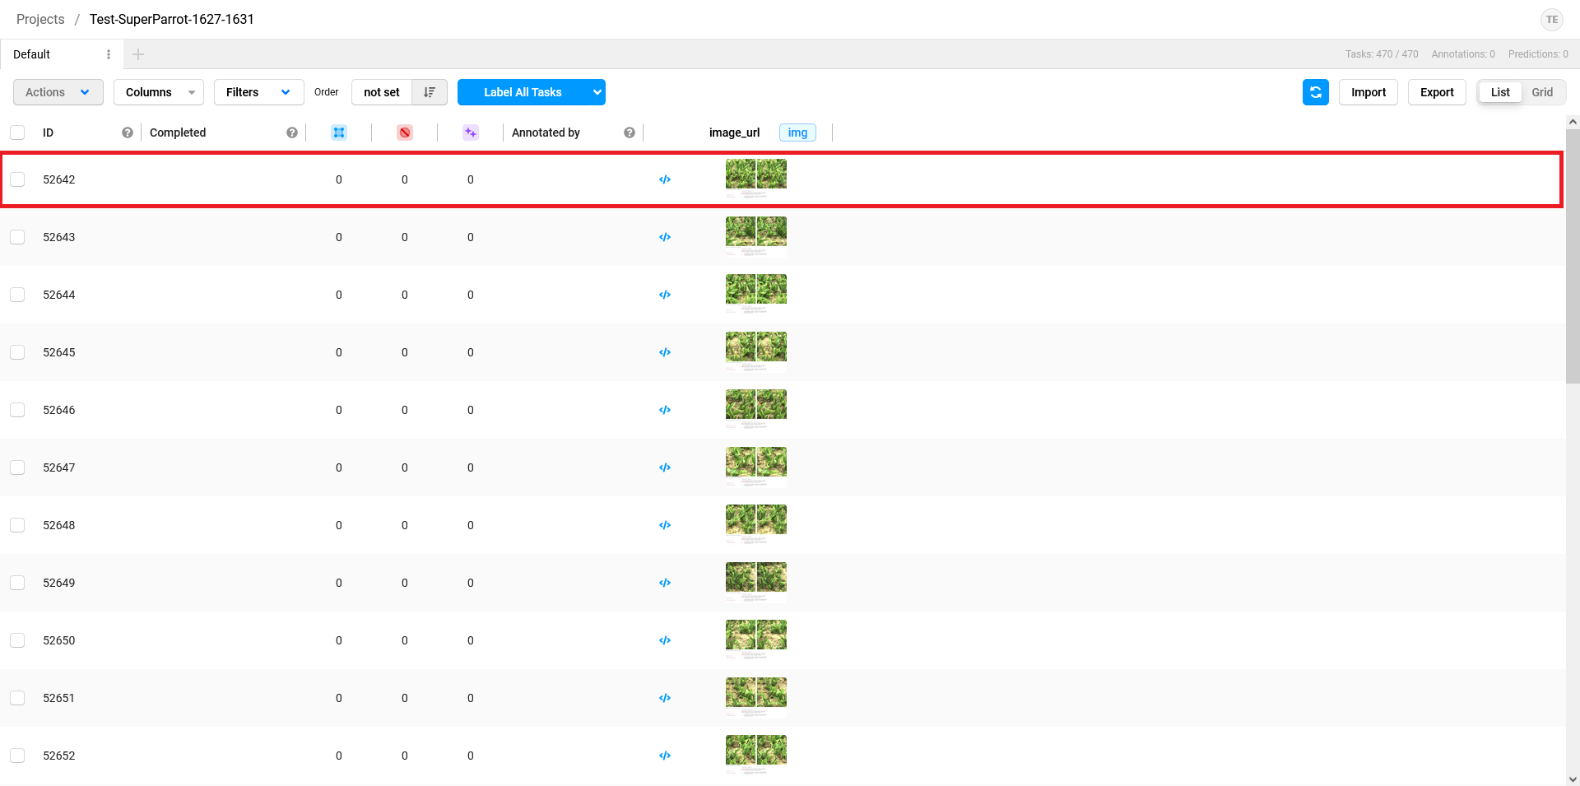Switch to Grid view

[1541, 92]
